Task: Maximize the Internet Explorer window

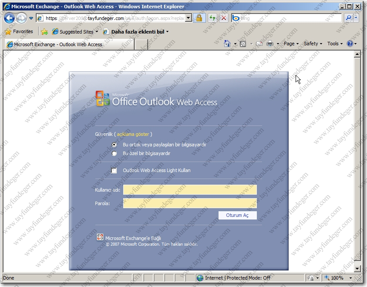Action: 350,7
